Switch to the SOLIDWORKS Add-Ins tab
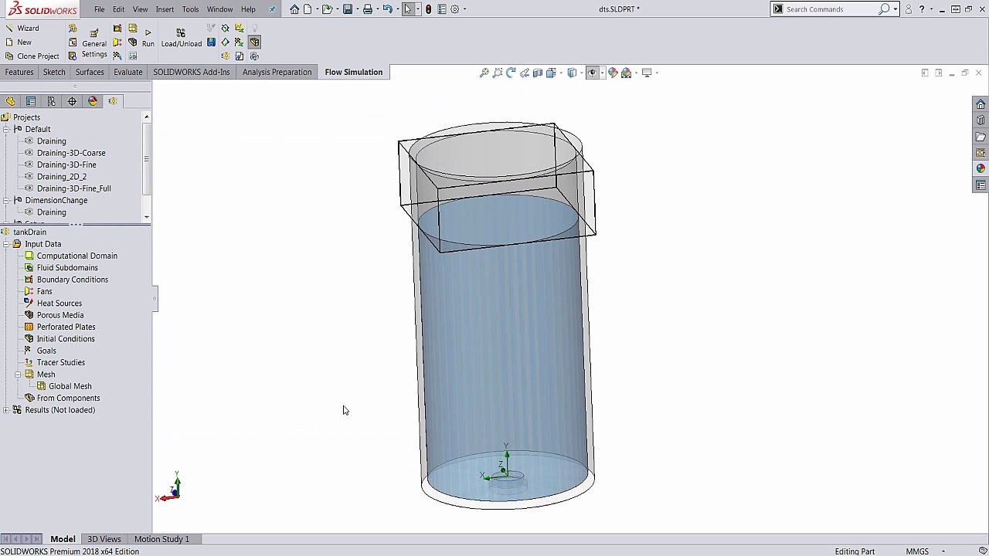Image resolution: width=989 pixels, height=556 pixels. coord(191,72)
